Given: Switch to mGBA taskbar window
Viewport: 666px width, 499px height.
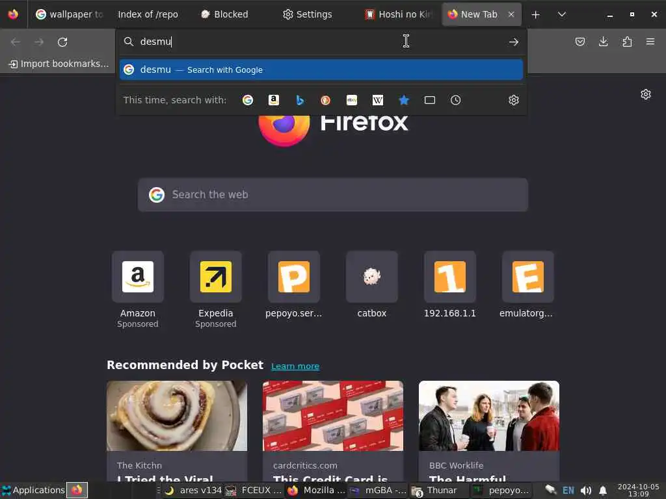Looking at the screenshot, I should coord(378,490).
